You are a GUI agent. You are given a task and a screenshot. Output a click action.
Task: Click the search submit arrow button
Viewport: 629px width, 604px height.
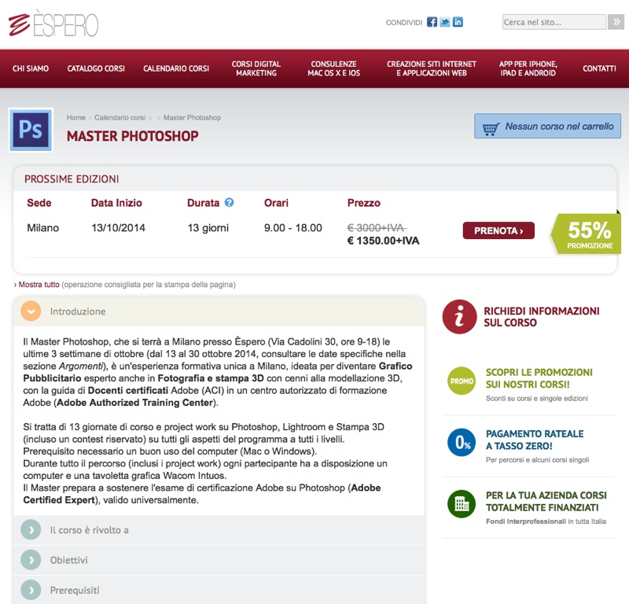pyautogui.click(x=616, y=22)
